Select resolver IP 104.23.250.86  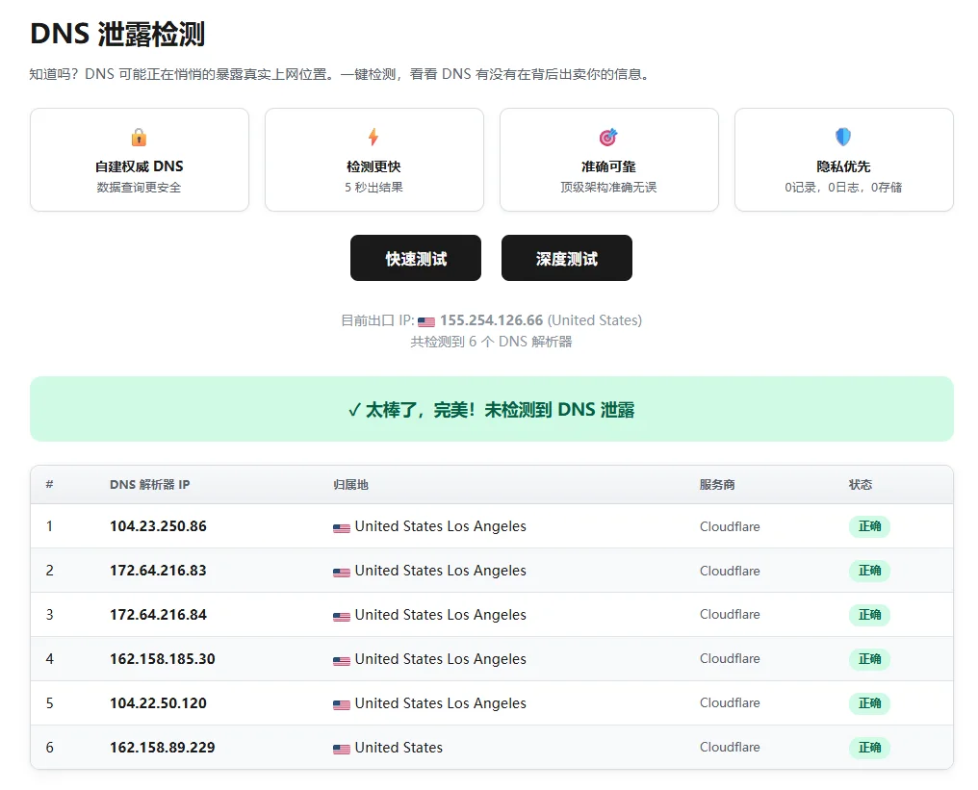click(159, 526)
